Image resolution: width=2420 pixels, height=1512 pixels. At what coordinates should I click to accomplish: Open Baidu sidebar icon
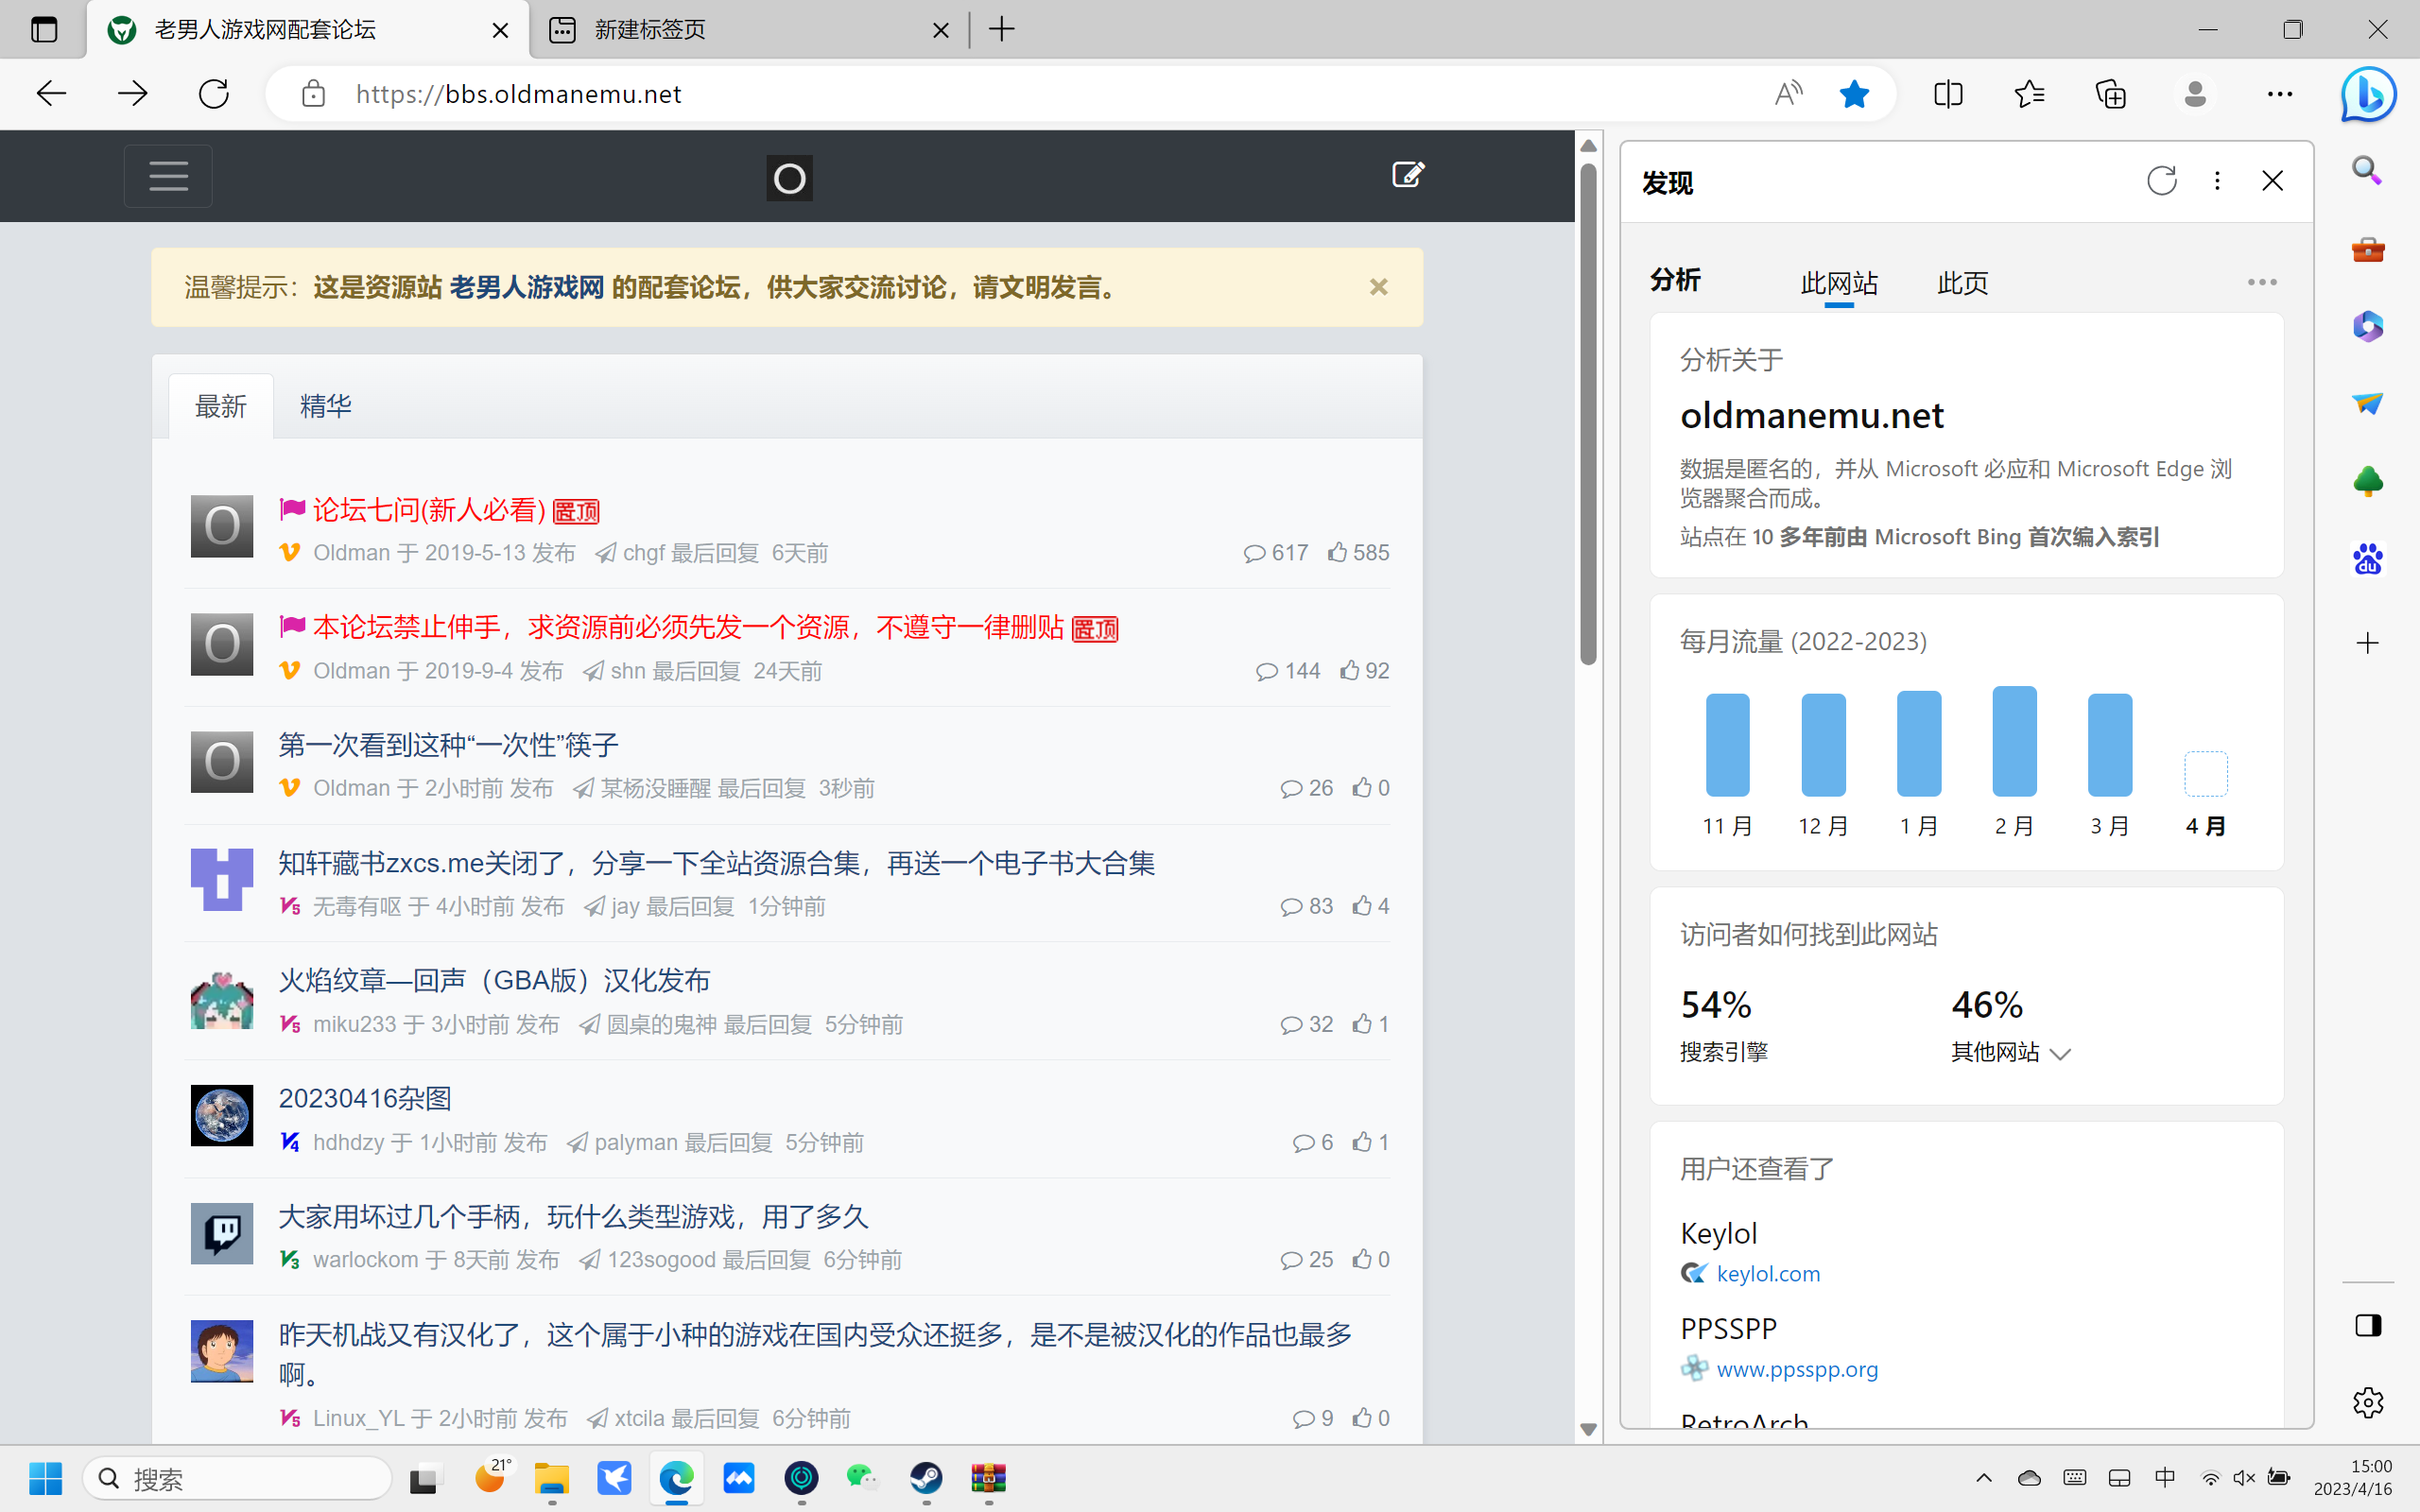tap(2367, 559)
